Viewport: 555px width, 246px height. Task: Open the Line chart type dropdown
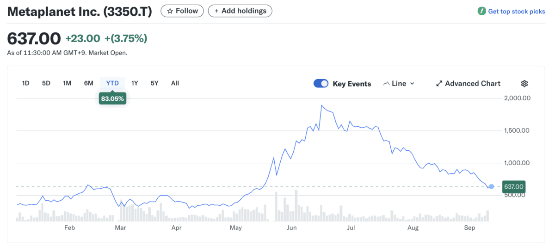coord(399,84)
